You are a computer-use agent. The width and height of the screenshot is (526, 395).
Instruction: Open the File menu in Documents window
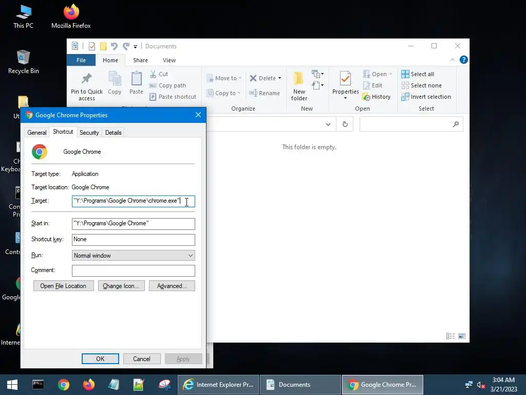(81, 60)
